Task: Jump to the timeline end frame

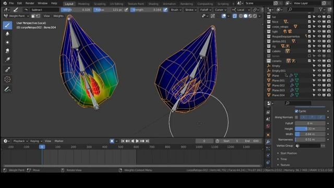Action: pos(147,141)
